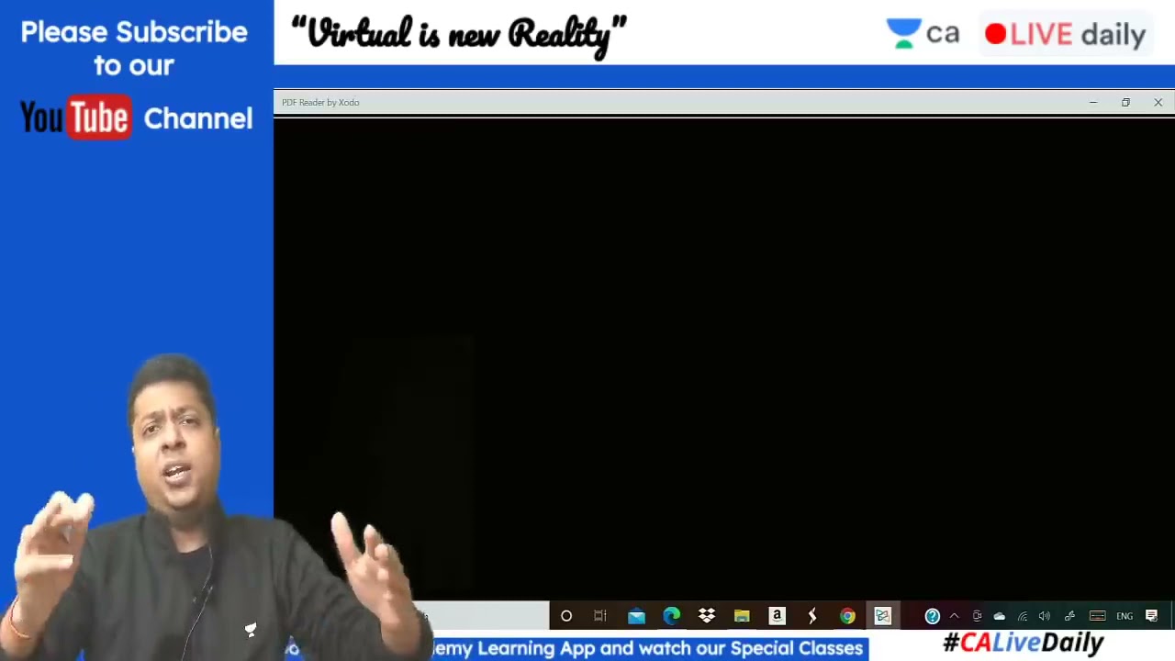Click the Meet Now camera tray icon
The image size is (1175, 661).
(x=977, y=616)
